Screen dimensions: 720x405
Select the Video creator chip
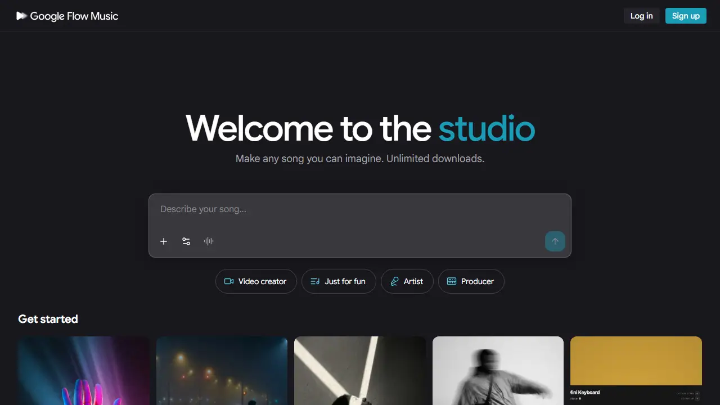[256, 281]
